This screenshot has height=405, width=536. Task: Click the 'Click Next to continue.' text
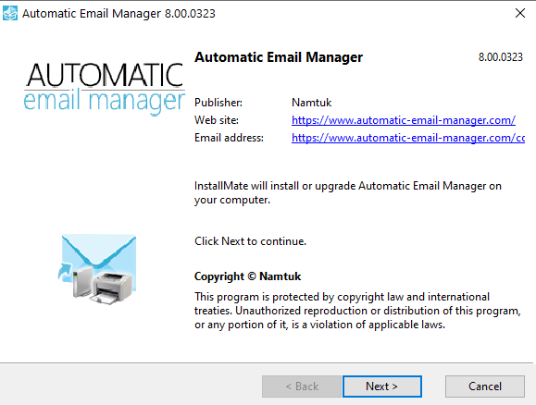click(250, 241)
